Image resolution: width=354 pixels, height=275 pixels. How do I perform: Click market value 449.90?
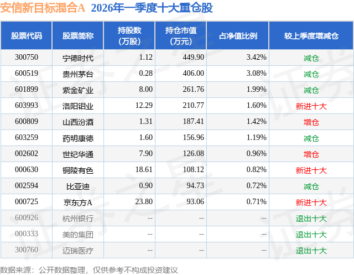(x=193, y=57)
